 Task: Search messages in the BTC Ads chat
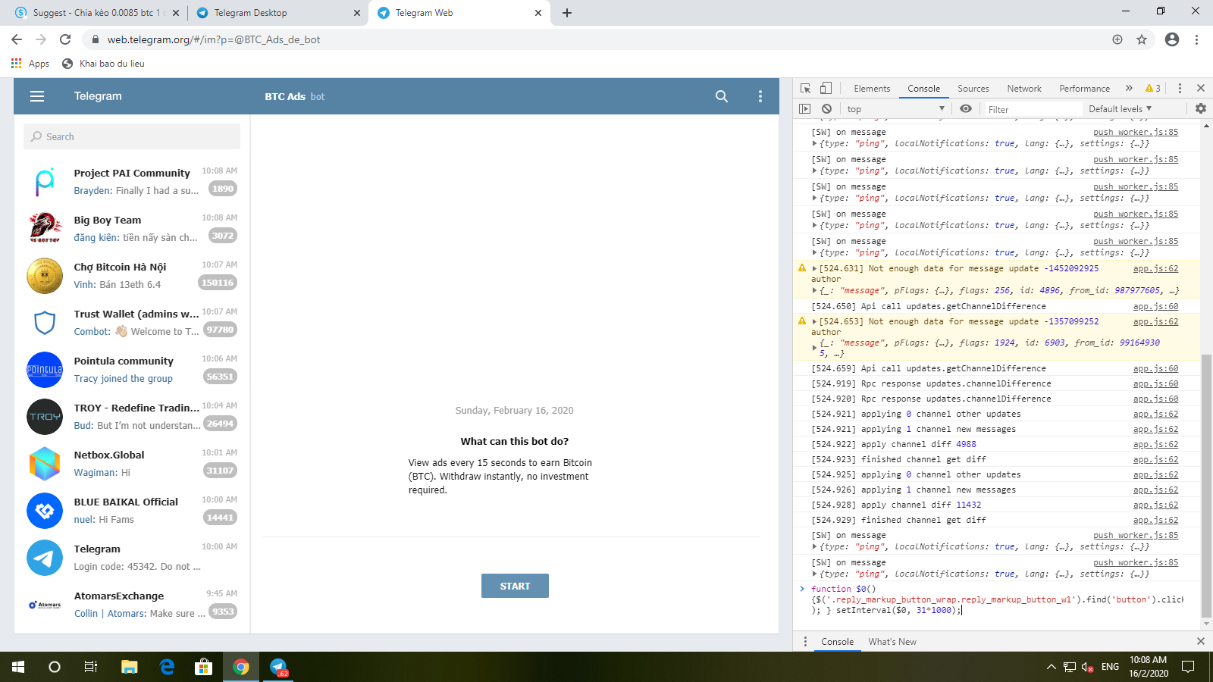(722, 96)
